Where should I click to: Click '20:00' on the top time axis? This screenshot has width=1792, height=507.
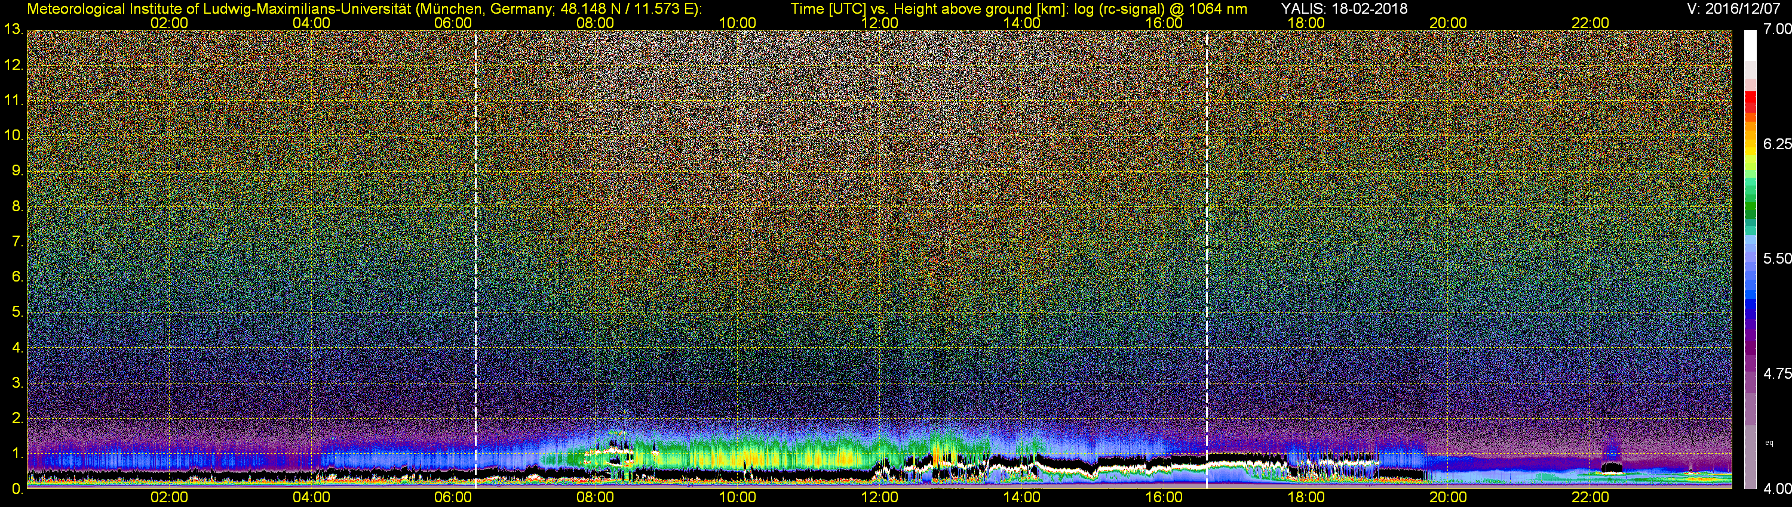click(x=1449, y=23)
